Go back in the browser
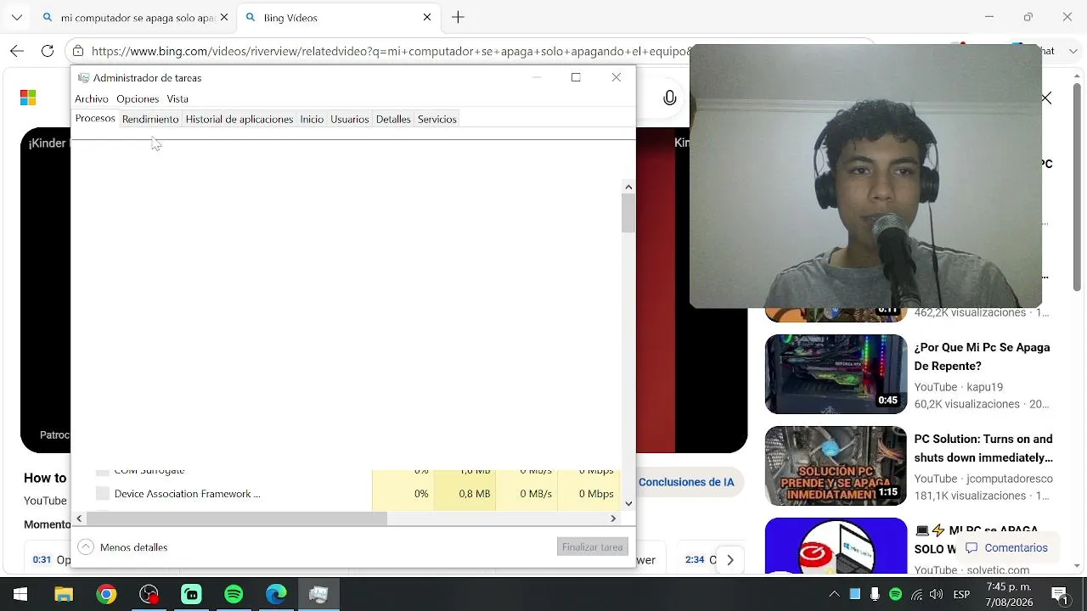 (x=17, y=51)
